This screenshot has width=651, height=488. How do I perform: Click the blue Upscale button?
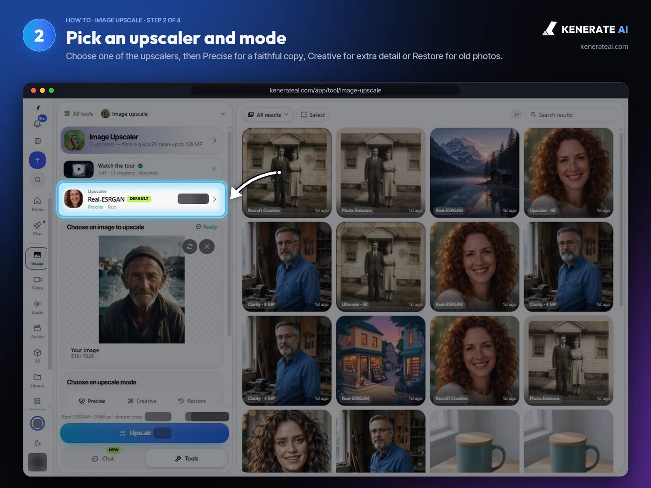(144, 433)
